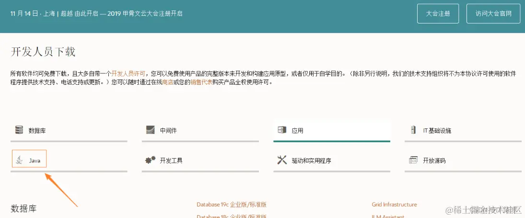Select the Java category label
The width and height of the screenshot is (525, 218).
coord(35,161)
